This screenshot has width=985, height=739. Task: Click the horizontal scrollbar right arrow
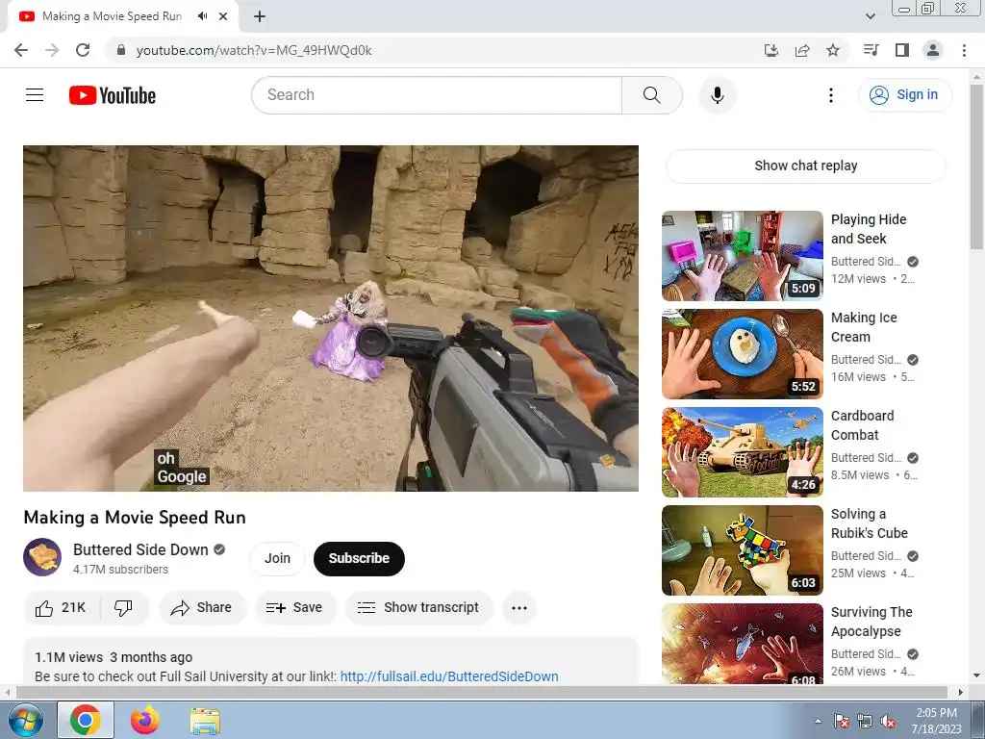tap(961, 693)
